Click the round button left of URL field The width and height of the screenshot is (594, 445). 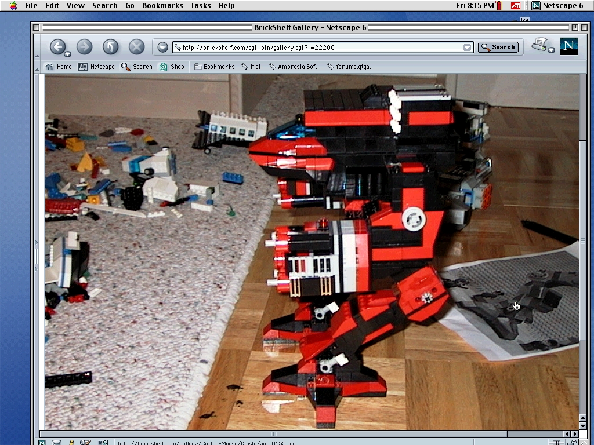(162, 48)
